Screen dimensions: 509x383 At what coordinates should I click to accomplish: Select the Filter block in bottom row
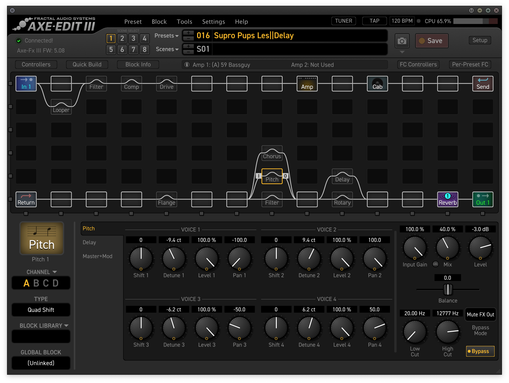coord(272,199)
